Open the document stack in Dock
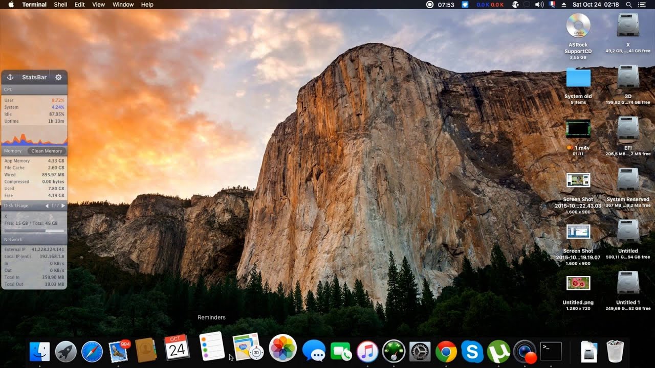Screen dimensions: 655x368 (x=589, y=351)
